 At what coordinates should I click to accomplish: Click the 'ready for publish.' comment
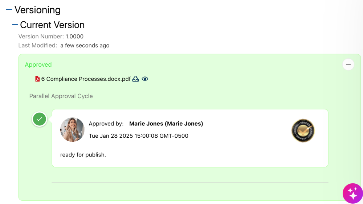pyautogui.click(x=83, y=155)
